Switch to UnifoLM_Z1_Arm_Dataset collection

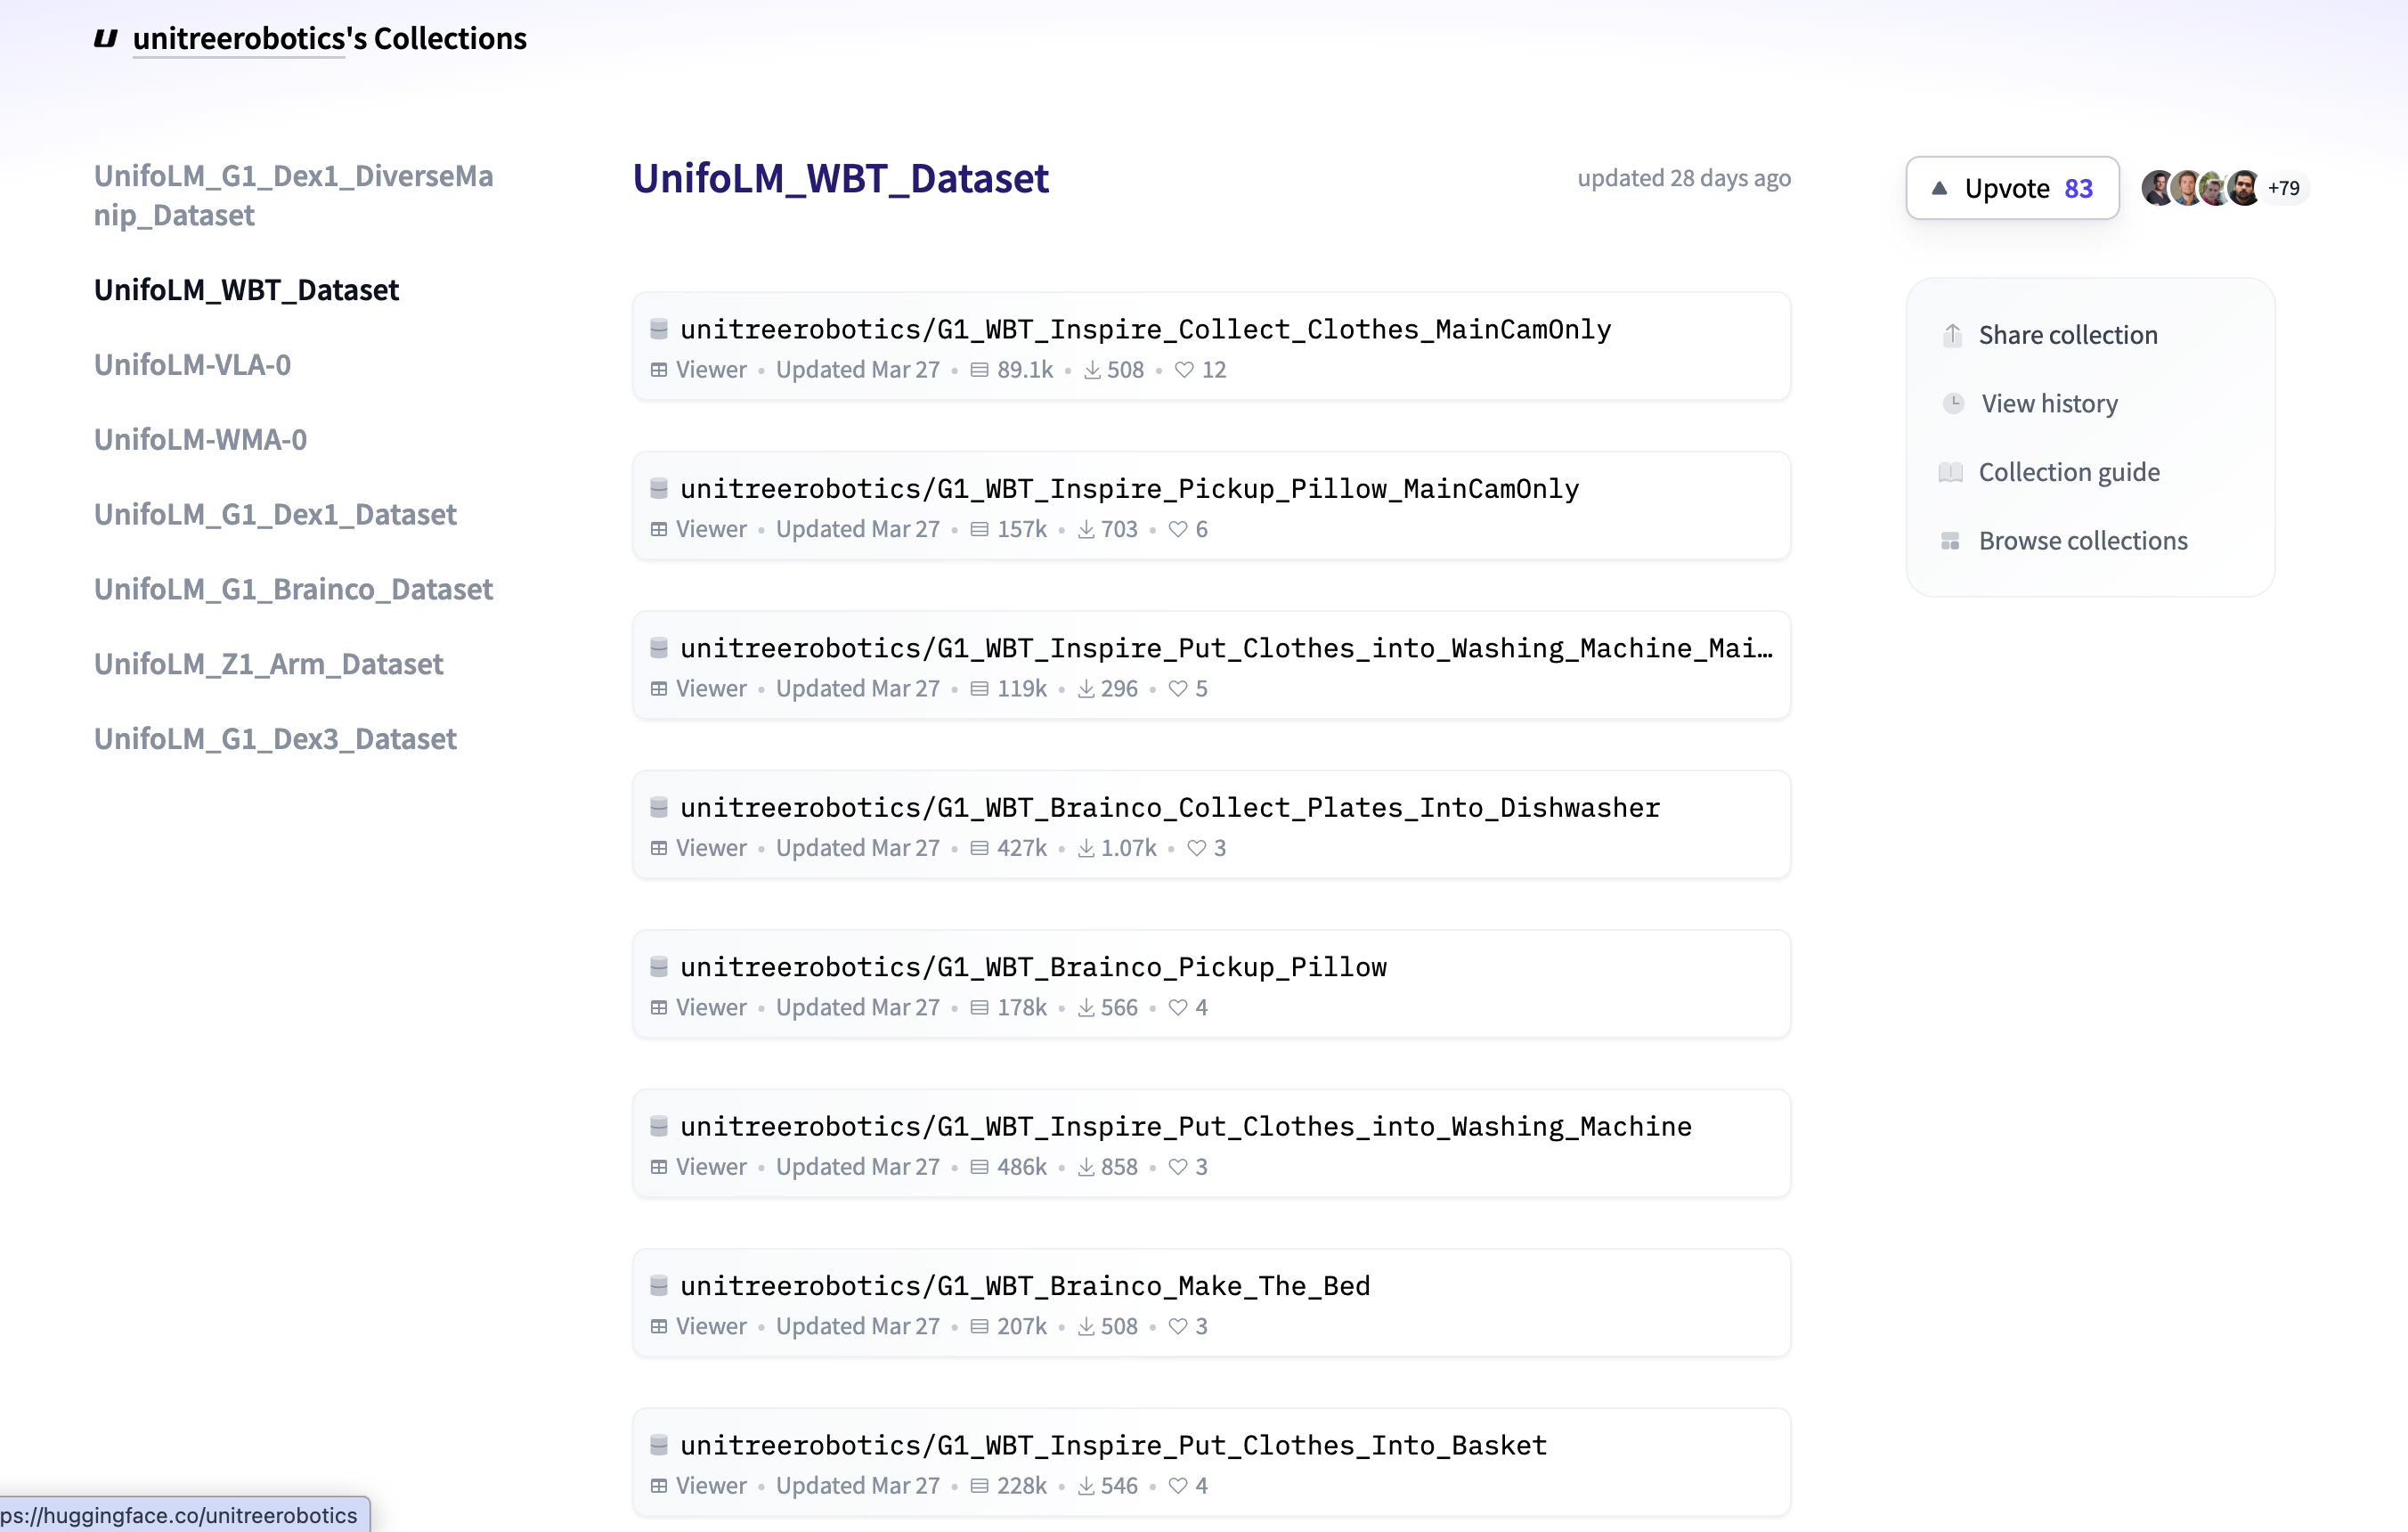coord(268,663)
